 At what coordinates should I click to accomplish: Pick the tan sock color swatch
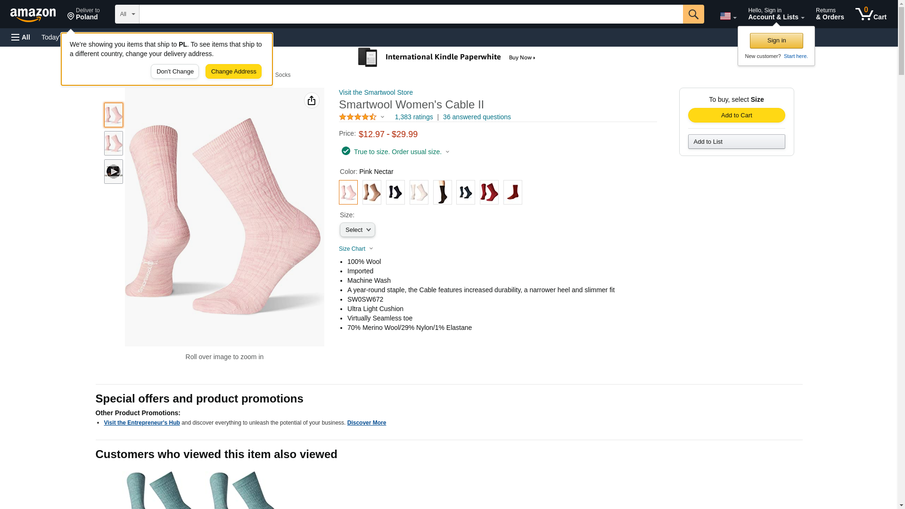[371, 192]
